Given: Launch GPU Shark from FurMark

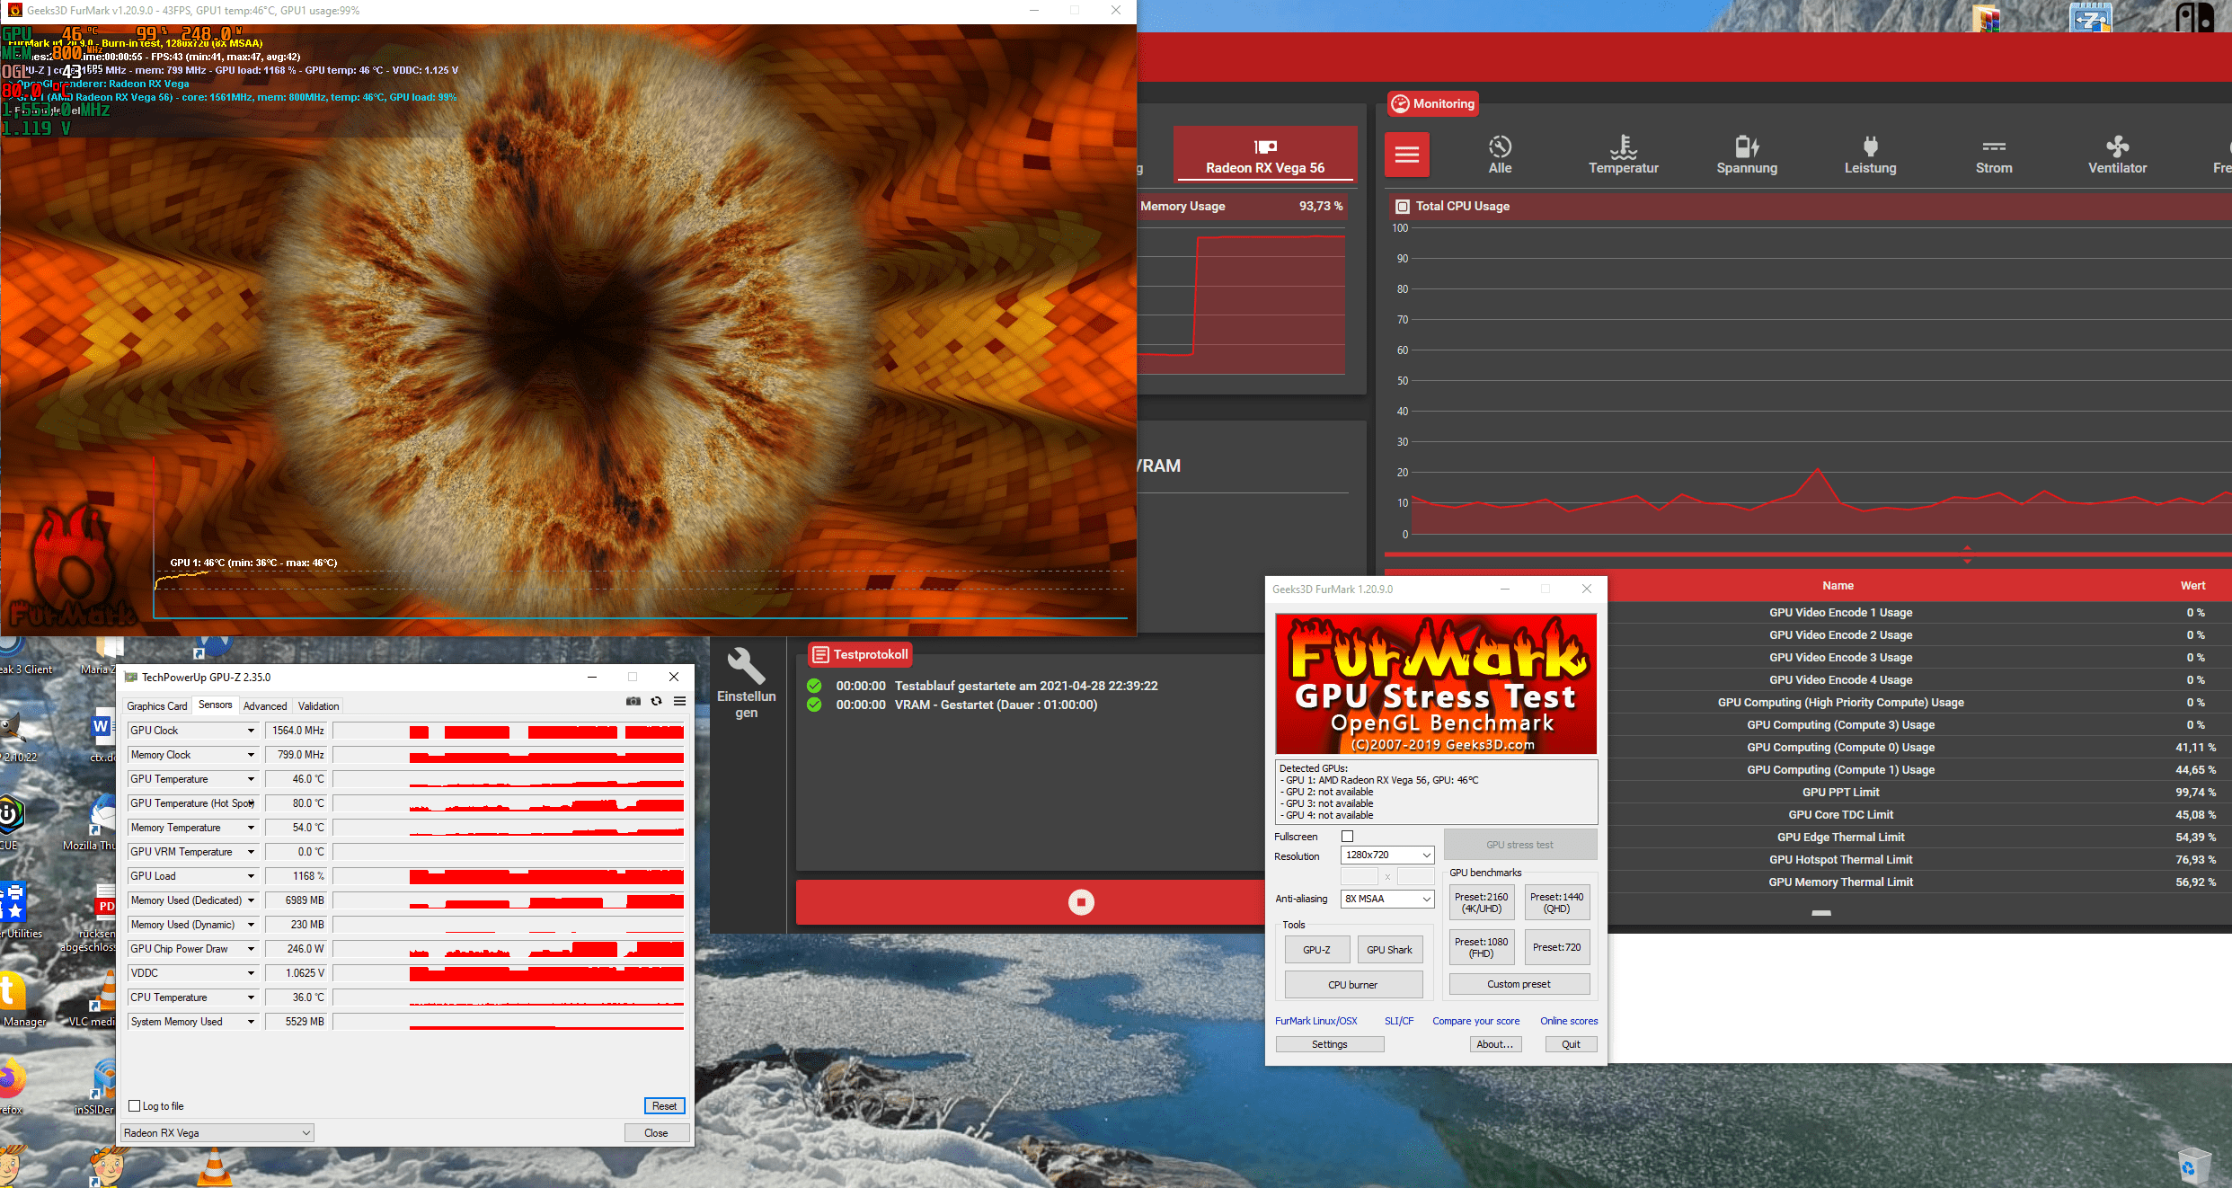Looking at the screenshot, I should [1389, 950].
